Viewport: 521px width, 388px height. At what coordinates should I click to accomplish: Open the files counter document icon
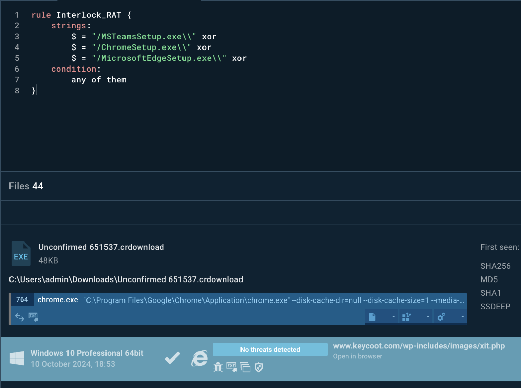372,317
